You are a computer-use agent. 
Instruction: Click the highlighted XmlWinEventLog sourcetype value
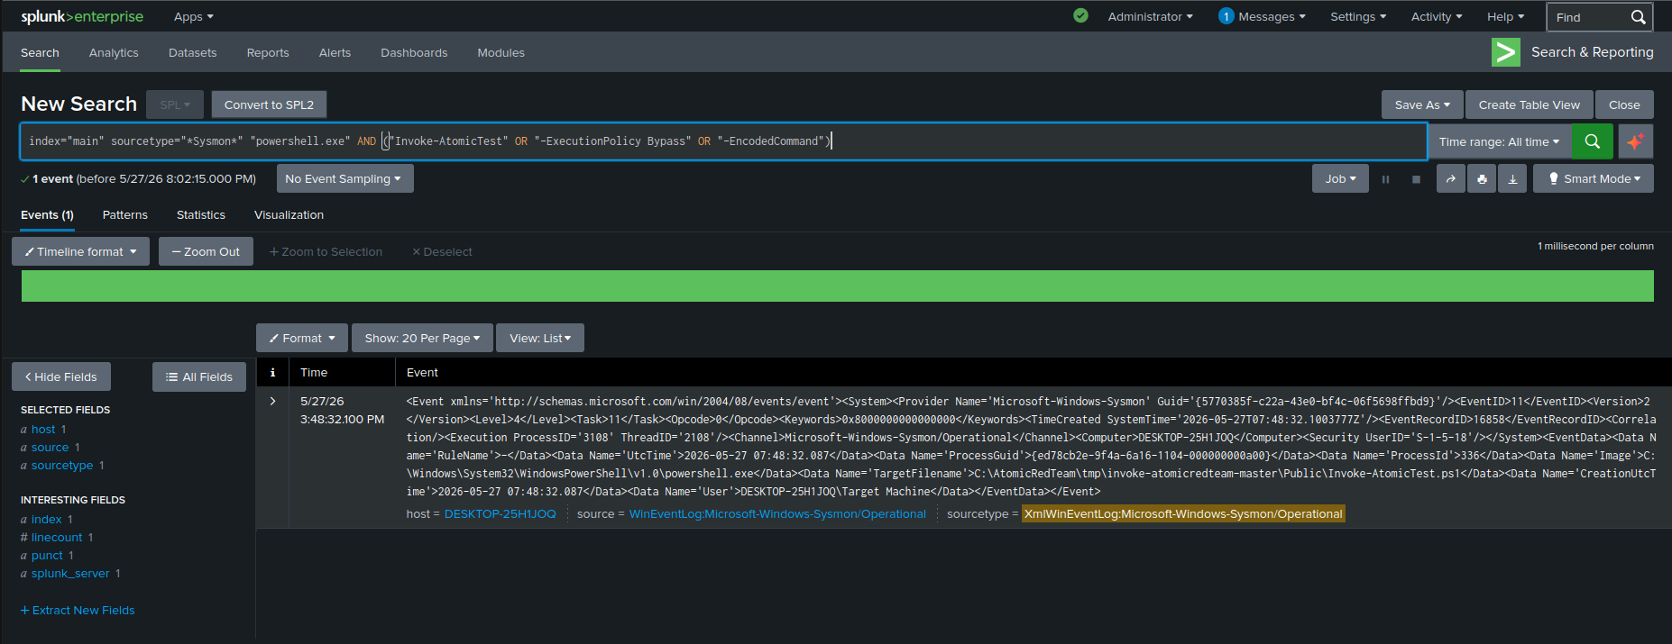point(1183,513)
